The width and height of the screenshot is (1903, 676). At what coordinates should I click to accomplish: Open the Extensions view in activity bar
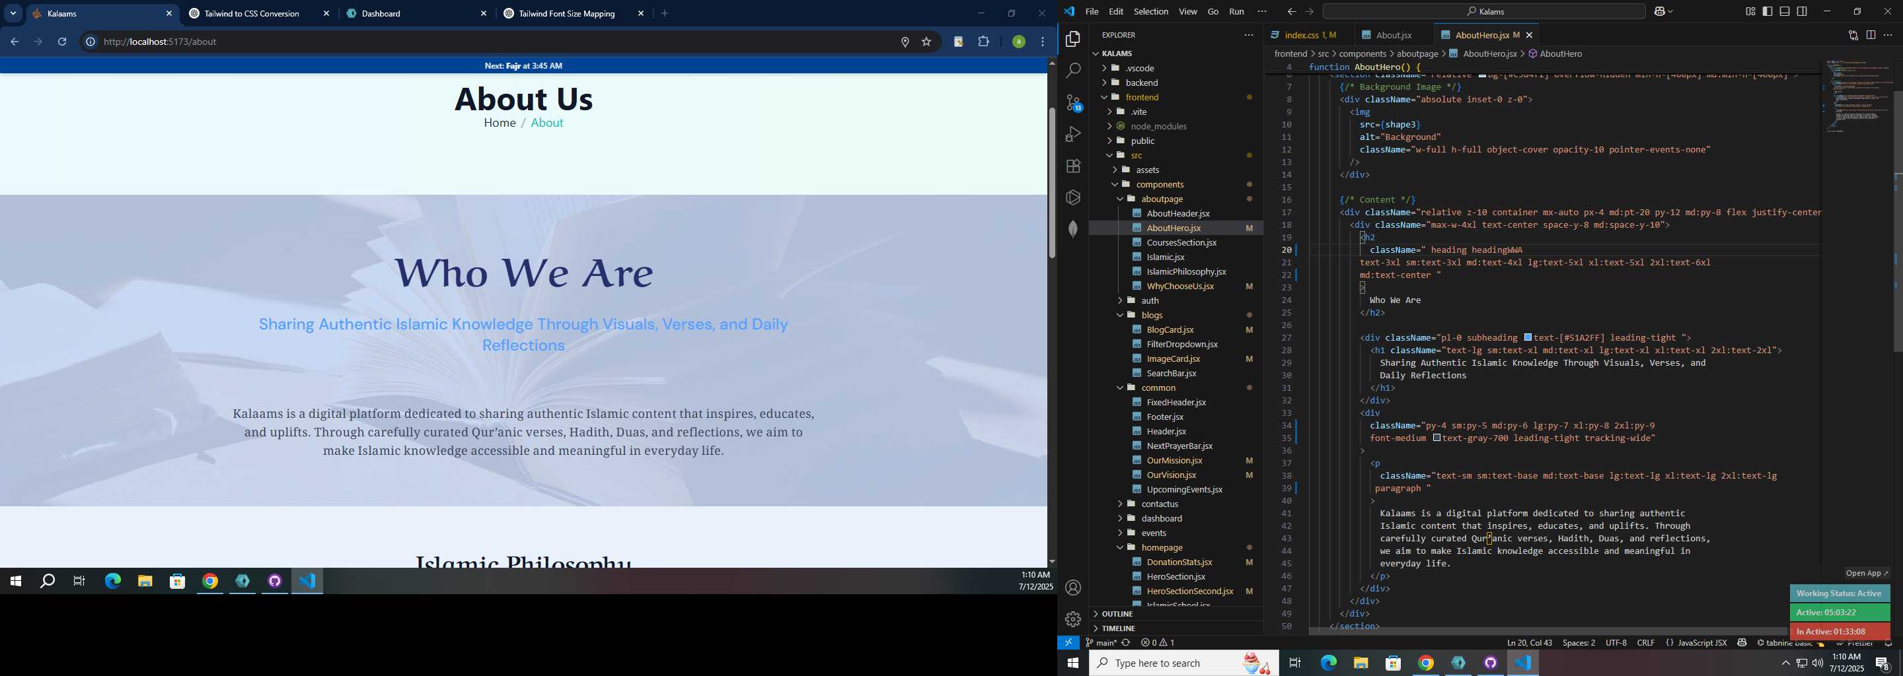click(1073, 166)
